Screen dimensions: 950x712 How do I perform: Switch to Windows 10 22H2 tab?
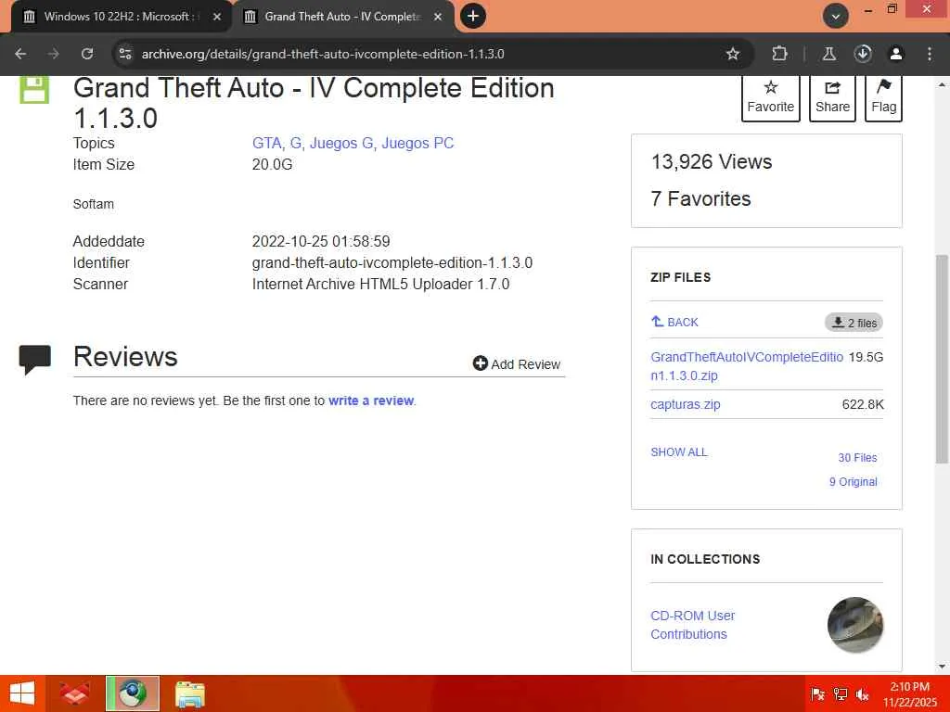116,17
